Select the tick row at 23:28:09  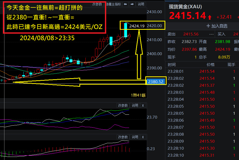(x=202, y=141)
